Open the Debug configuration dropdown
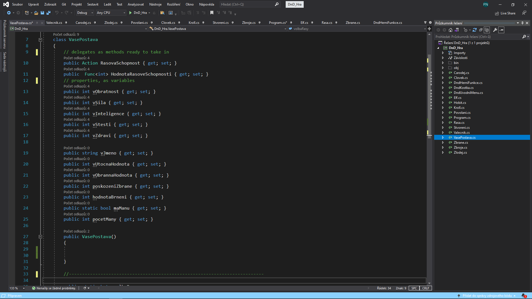 85,13
